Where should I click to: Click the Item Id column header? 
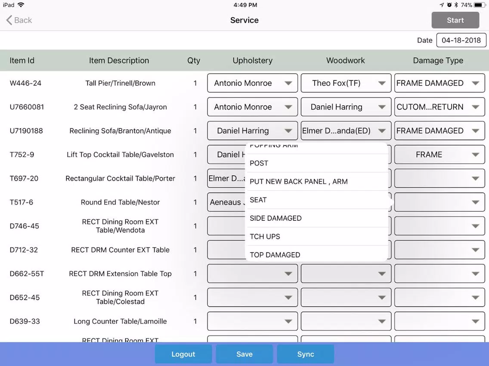[22, 61]
